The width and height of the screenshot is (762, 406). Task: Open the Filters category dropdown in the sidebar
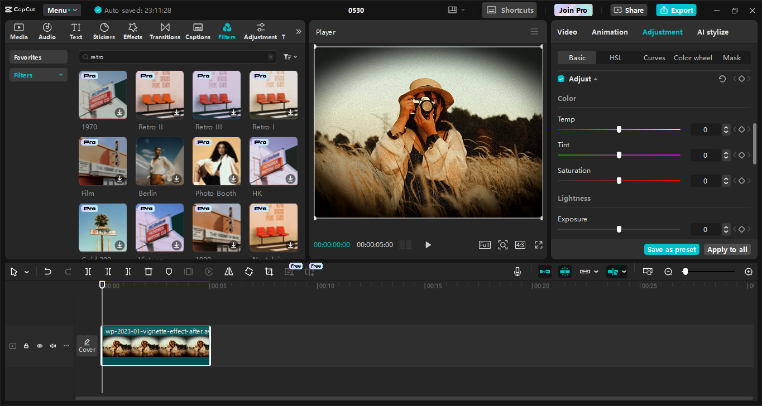(38, 74)
